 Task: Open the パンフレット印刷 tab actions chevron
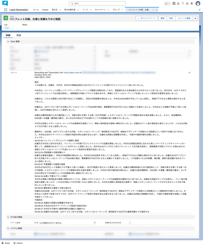click(153, 10)
